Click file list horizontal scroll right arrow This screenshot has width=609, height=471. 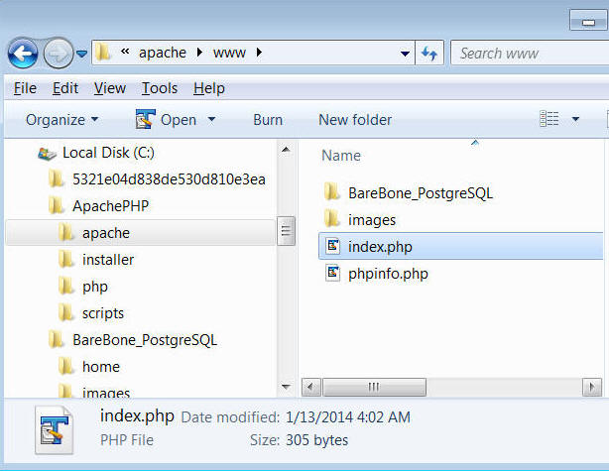point(592,387)
